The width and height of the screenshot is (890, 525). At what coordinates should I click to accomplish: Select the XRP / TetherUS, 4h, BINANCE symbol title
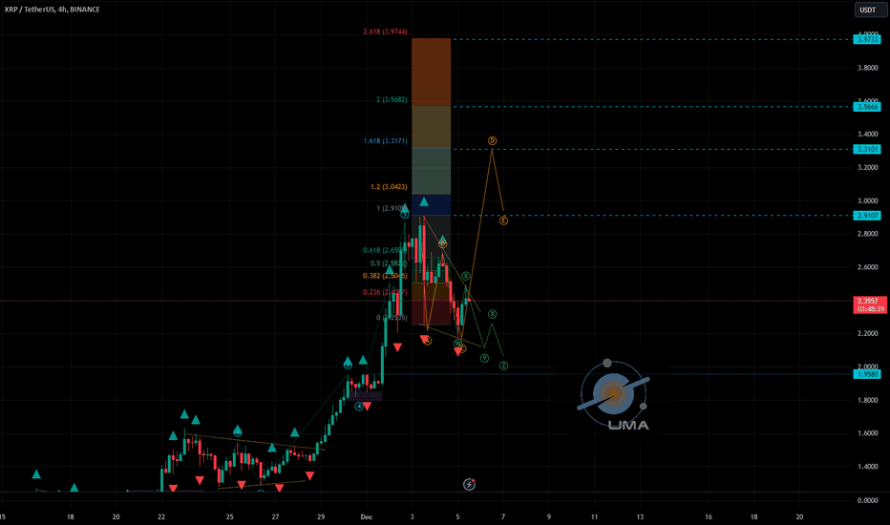tap(53, 10)
